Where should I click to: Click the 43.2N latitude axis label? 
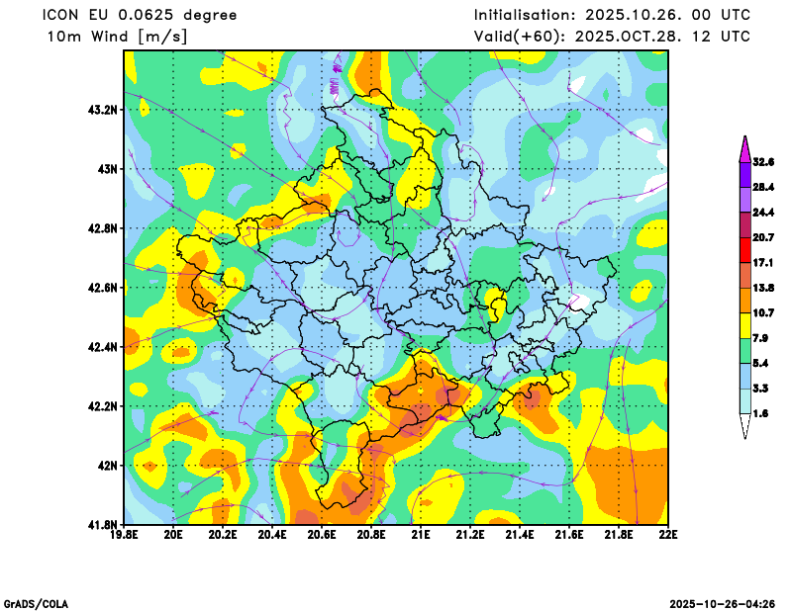[102, 110]
